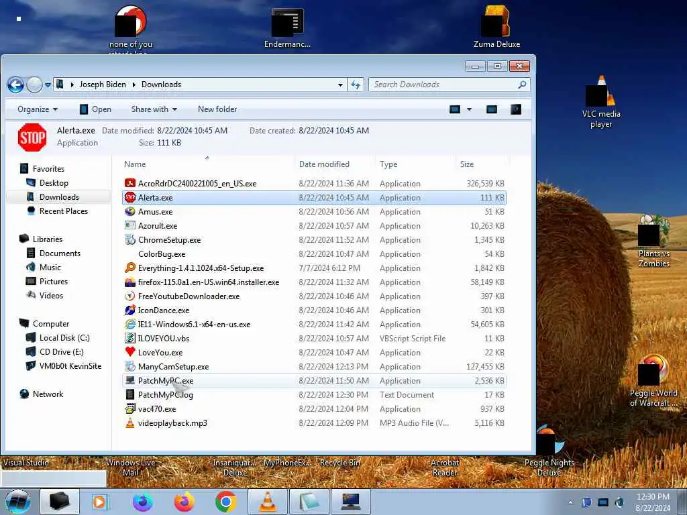This screenshot has height=515, width=687.
Task: Click the ILOVEYOU.vbs script icon
Action: (129, 338)
